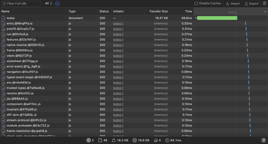
Task: Select the module-preloader.@EAc72Z.js file name
Action: [x=28, y=125]
